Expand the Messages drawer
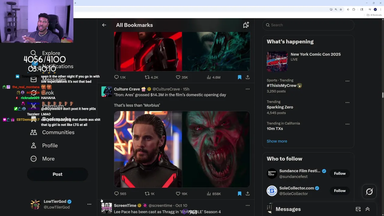This screenshot has width=384, height=216. coord(367,209)
